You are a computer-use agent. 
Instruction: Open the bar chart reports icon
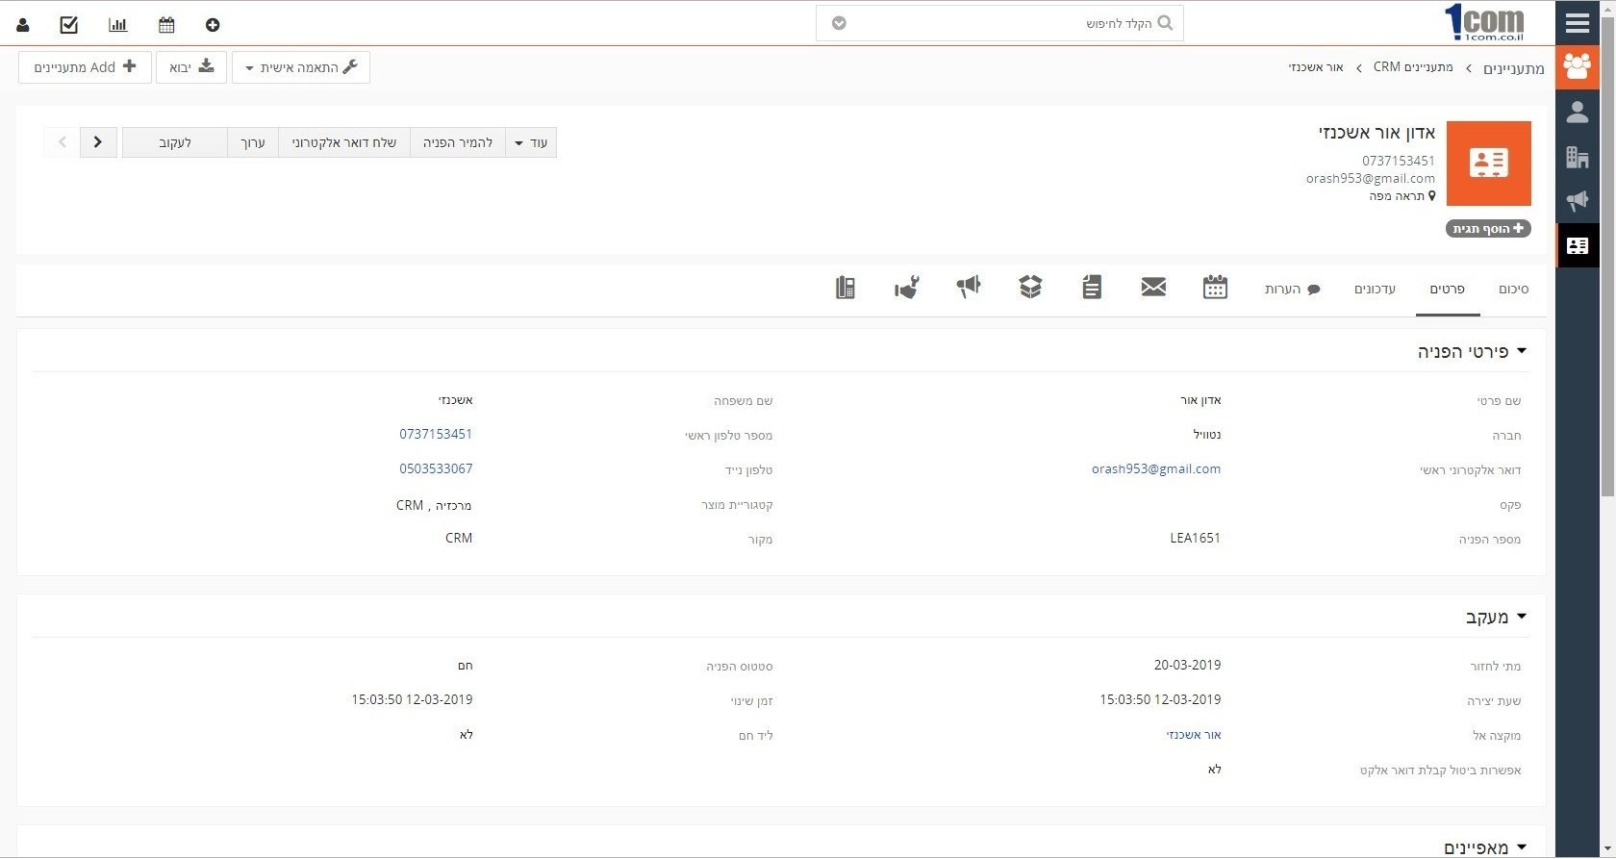(118, 25)
